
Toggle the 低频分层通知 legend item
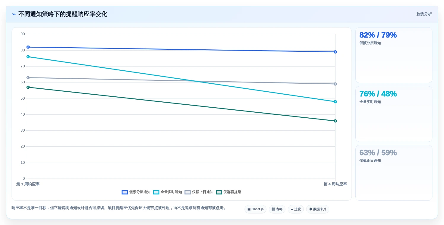pyautogui.click(x=136, y=192)
